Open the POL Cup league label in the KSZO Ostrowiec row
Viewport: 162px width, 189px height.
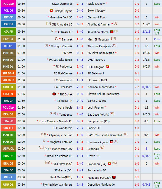click(8, 4)
